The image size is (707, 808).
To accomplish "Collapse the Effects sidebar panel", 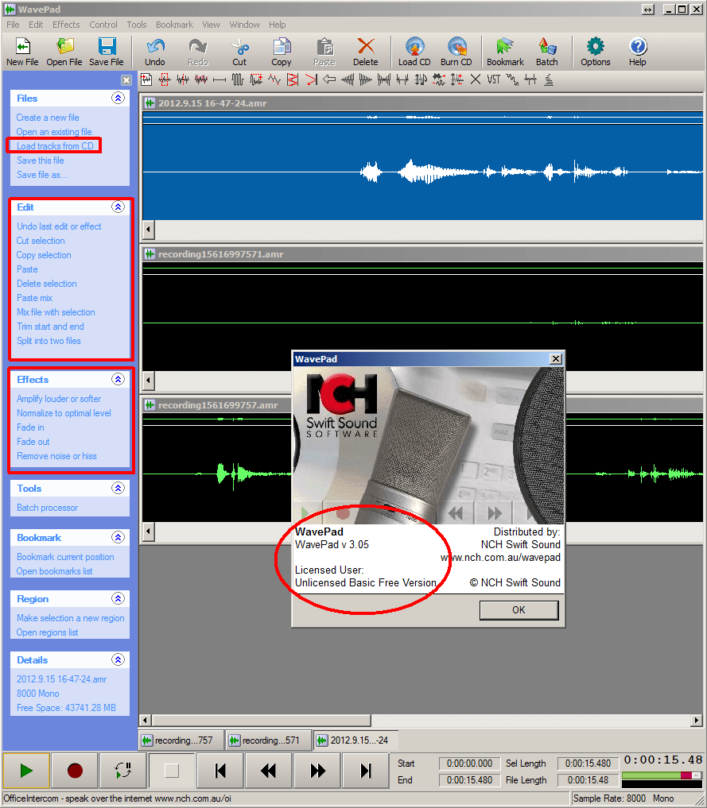I will [x=118, y=379].
